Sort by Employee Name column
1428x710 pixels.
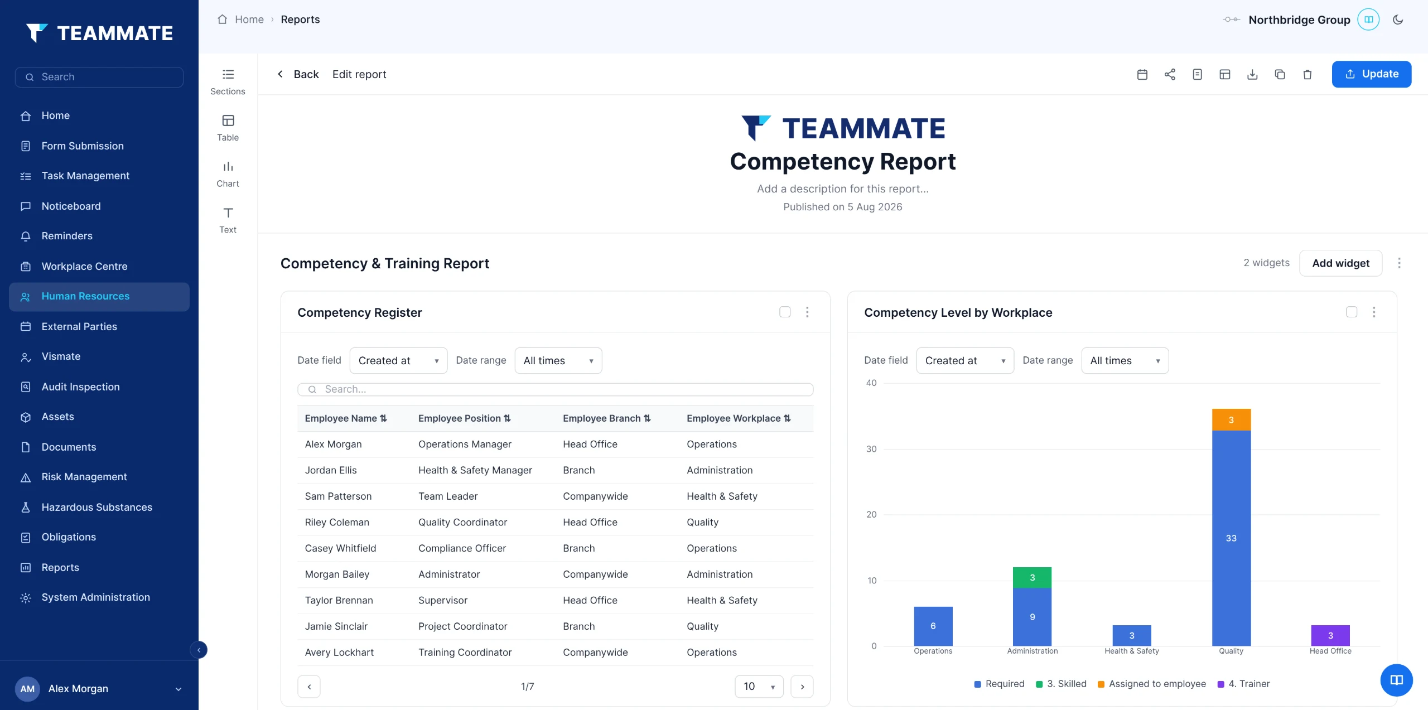click(x=346, y=418)
